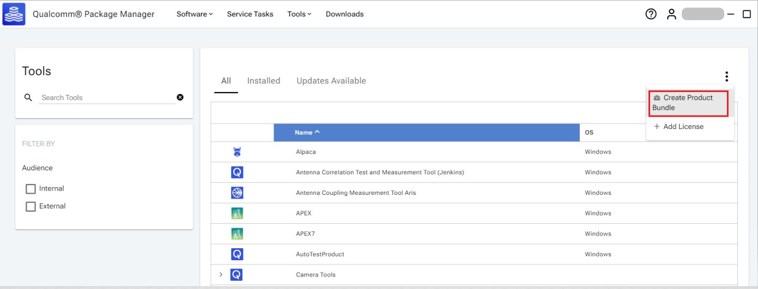Click the APEX7 tool icon
Viewport: 758px width, 289px height.
click(237, 233)
